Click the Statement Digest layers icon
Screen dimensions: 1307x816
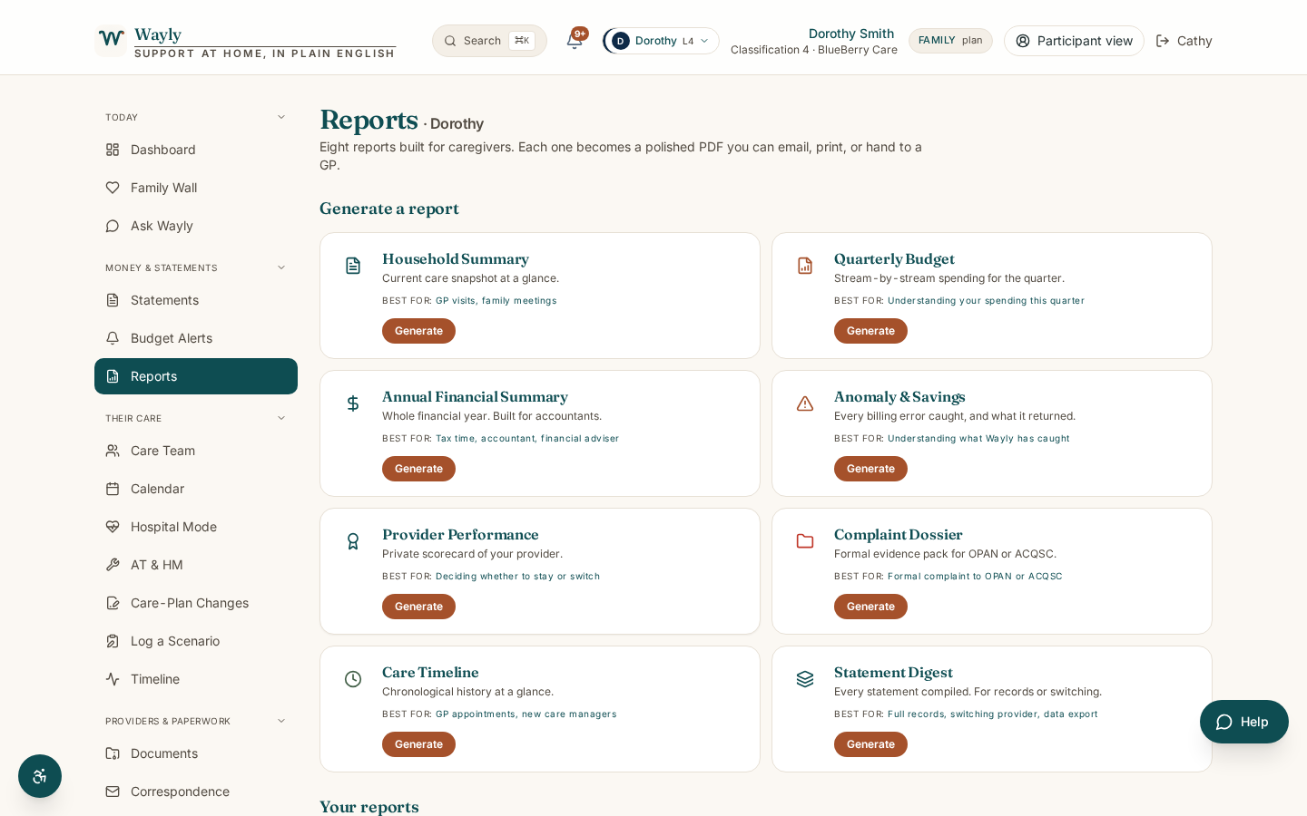805,679
